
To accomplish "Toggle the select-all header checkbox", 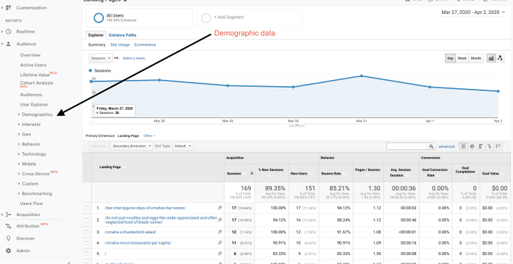I will 87,167.
